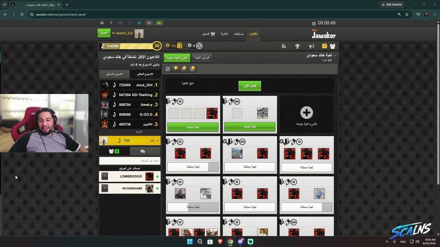This screenshot has width=440, height=247.
Task: Bookmark this page with the star icon
Action: click(407, 14)
